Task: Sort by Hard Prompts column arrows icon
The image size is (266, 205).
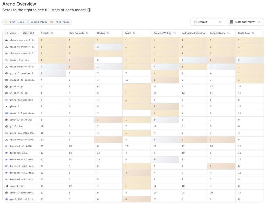Action: pos(87,33)
